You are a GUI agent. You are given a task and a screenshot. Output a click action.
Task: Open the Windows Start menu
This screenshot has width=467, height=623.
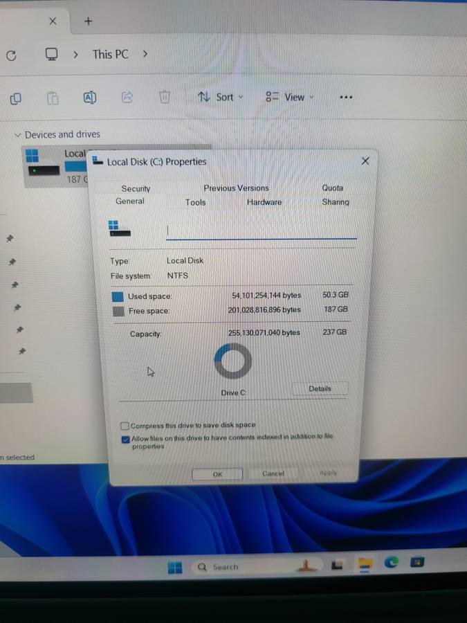tap(175, 568)
